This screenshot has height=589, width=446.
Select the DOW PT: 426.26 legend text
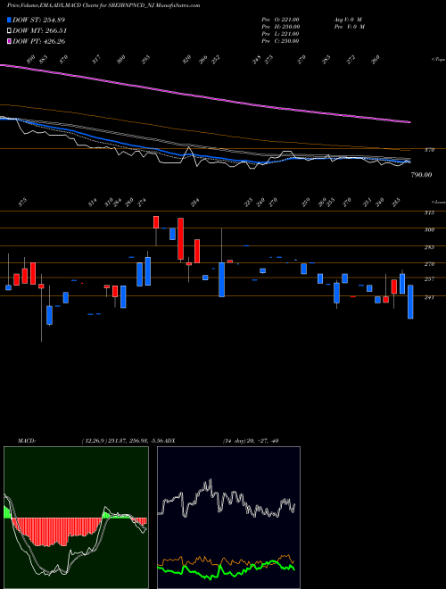click(39, 41)
